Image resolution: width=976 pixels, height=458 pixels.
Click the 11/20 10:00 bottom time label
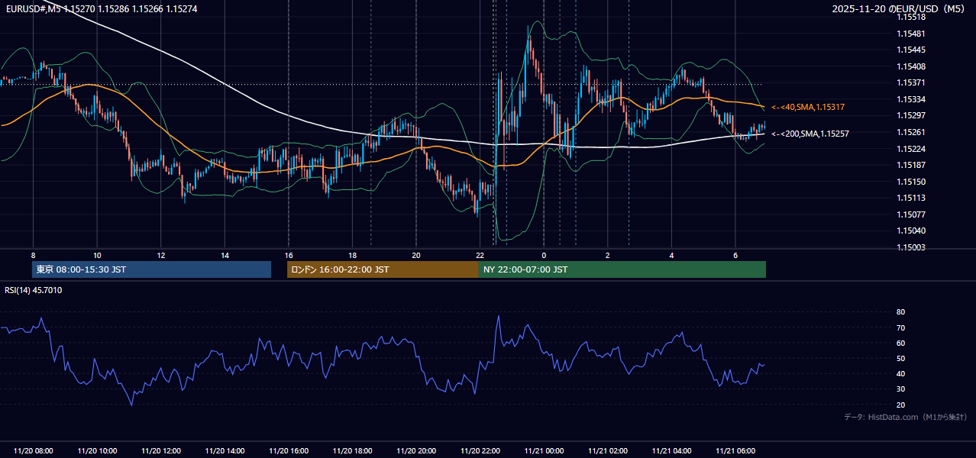pyautogui.click(x=97, y=451)
